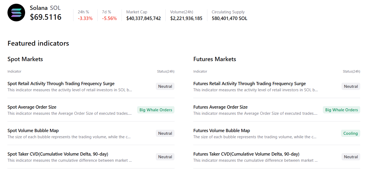This screenshot has width=372, height=174.
Task: Click description under Futures Average Order Size
Action: 255,113
